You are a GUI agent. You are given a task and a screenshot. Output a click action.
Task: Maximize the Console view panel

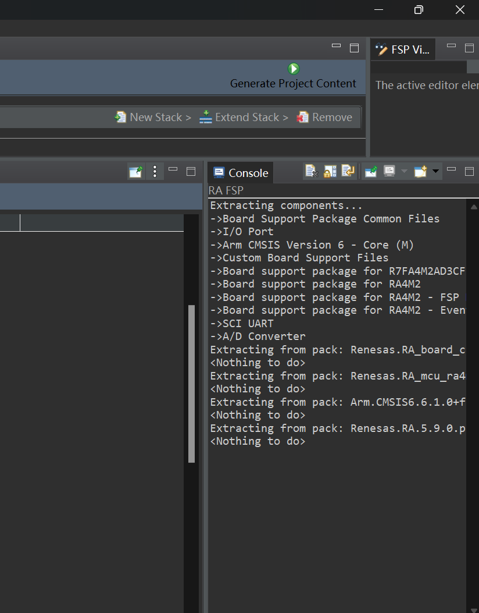[x=469, y=171]
